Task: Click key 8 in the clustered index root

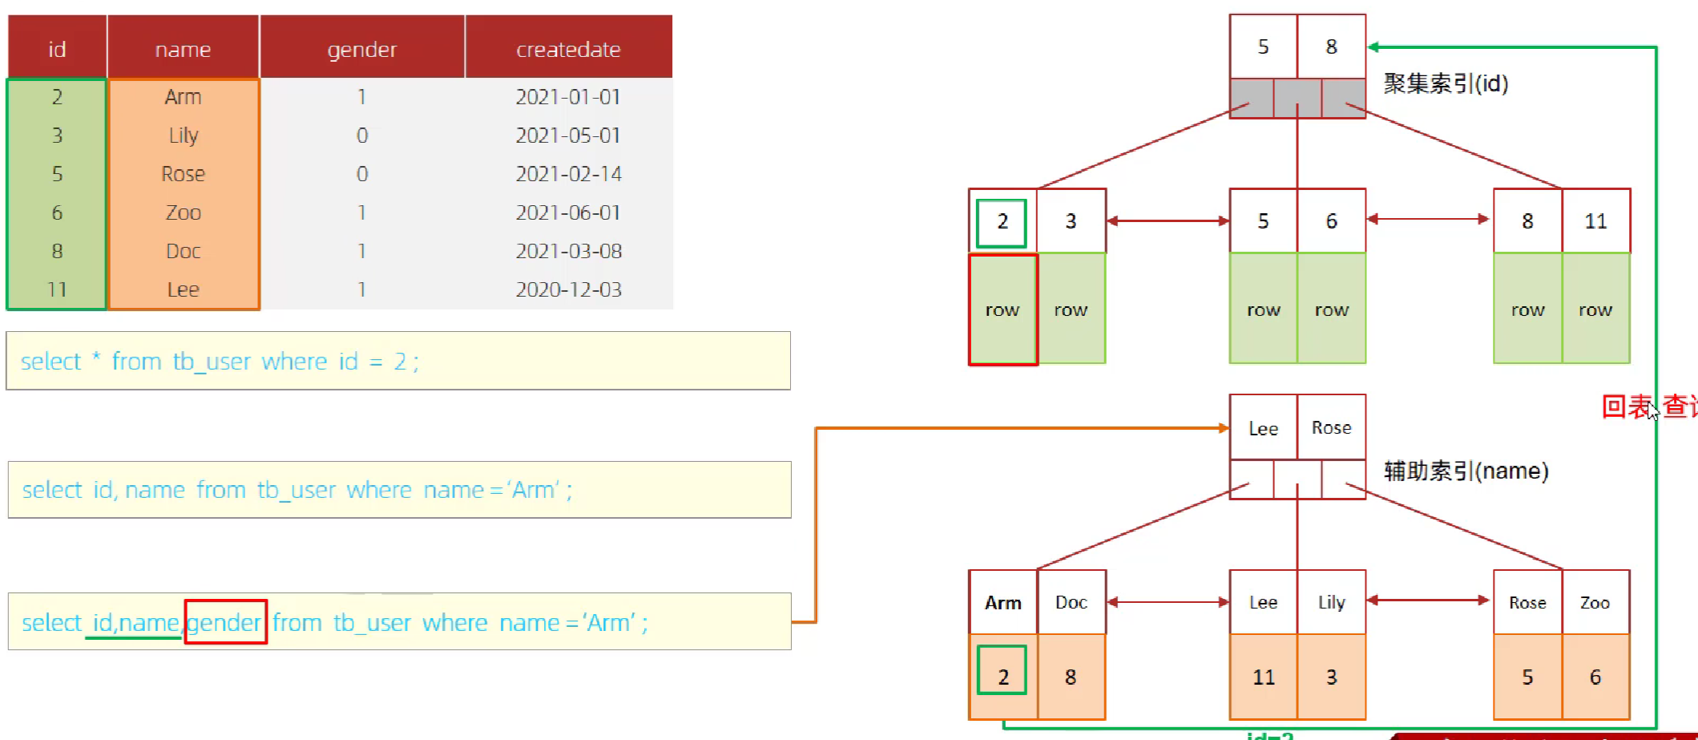Action: coord(1331,47)
